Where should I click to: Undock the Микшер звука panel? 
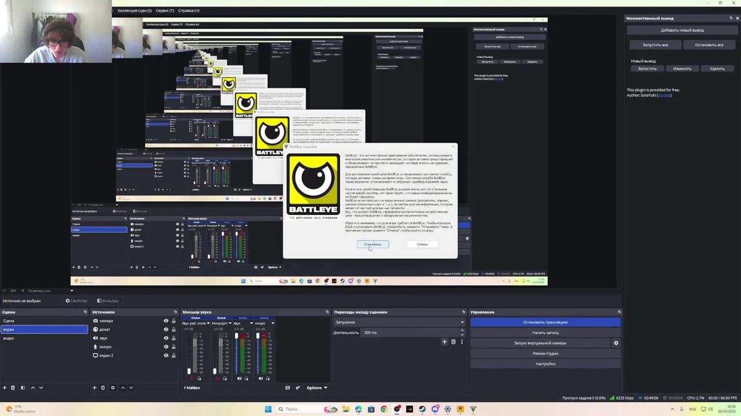(x=327, y=312)
